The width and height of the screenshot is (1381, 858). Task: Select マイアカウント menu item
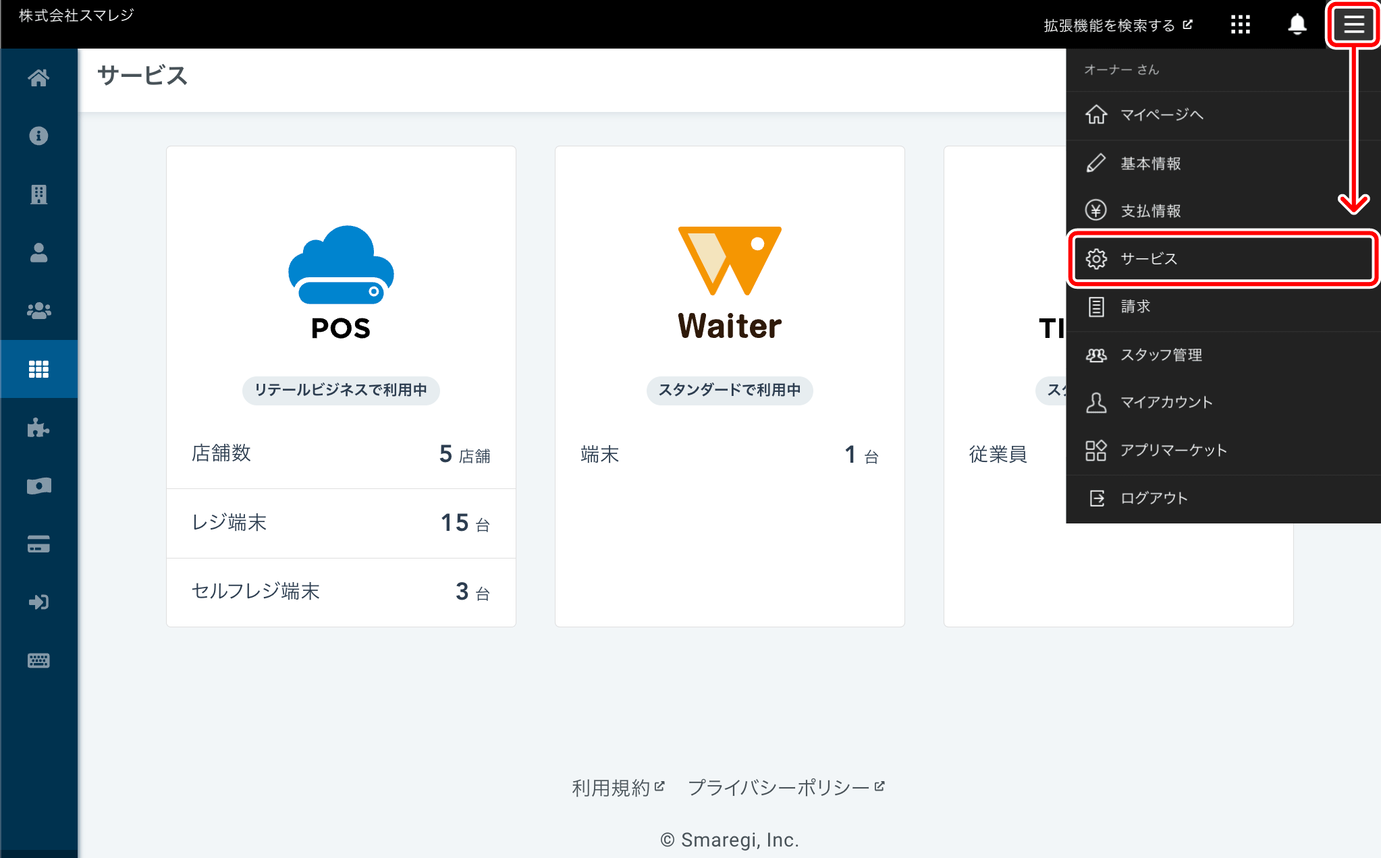(x=1223, y=403)
